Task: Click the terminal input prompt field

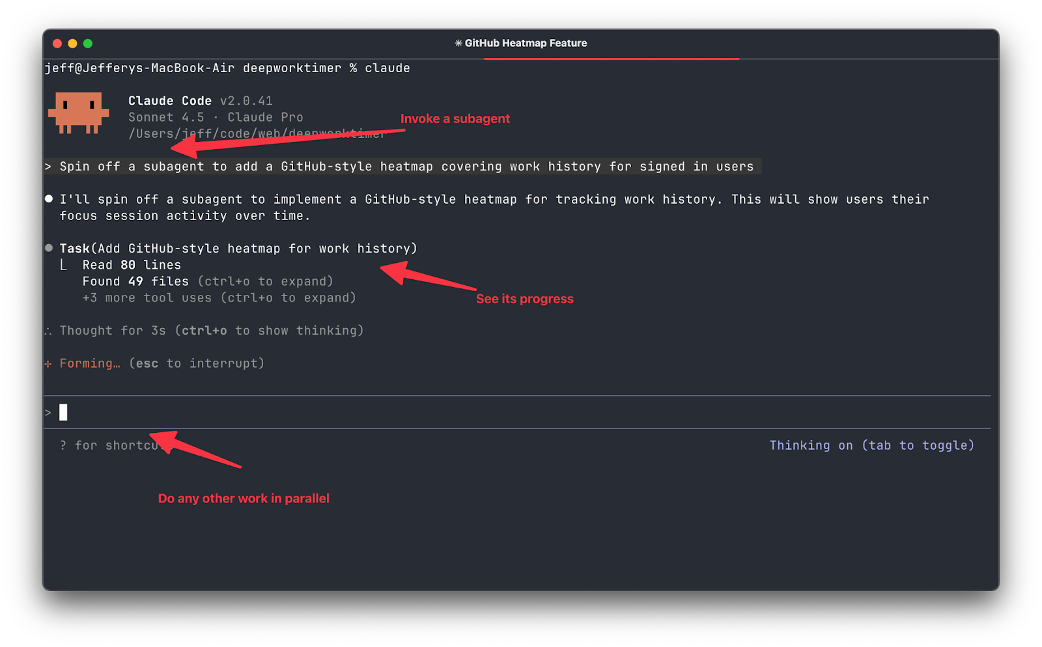Action: 517,412
